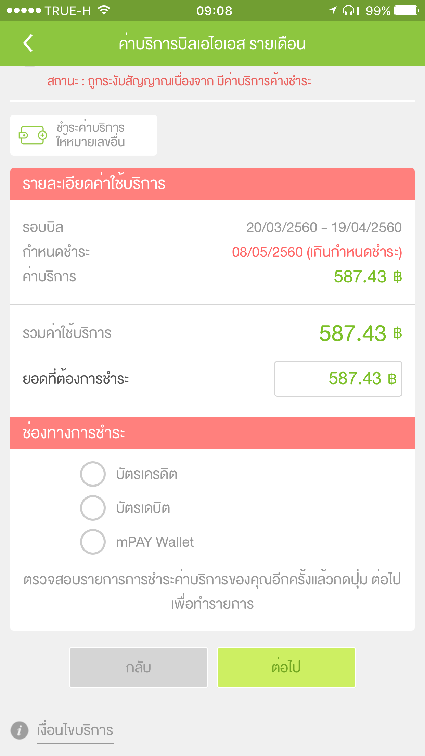Tap the ต่อไป button
Image resolution: width=425 pixels, height=756 pixels.
click(286, 668)
